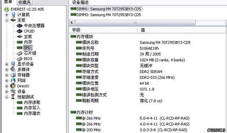This screenshot has width=227, height=133.
Task: Click the 序列号 row icon
Action: click(x=79, y=48)
